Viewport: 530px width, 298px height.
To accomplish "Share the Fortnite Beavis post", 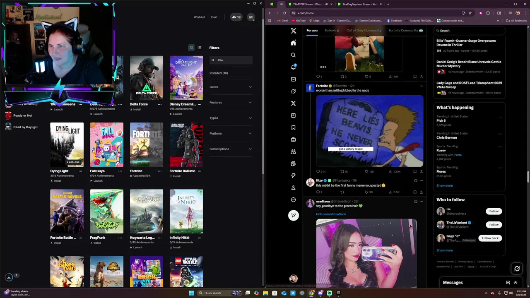I will pos(421,171).
